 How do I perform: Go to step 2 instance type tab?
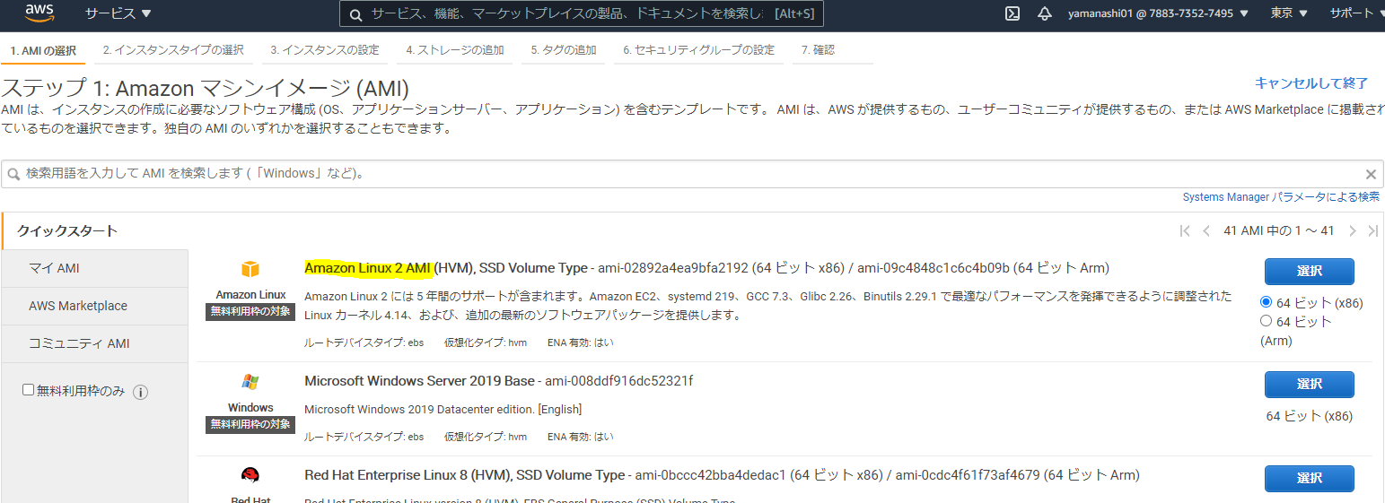coord(173,50)
